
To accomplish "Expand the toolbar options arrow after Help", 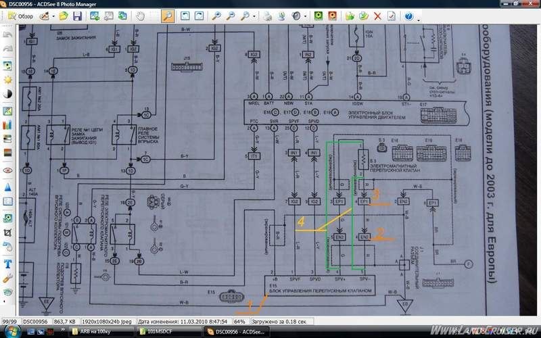I will (419, 20).
